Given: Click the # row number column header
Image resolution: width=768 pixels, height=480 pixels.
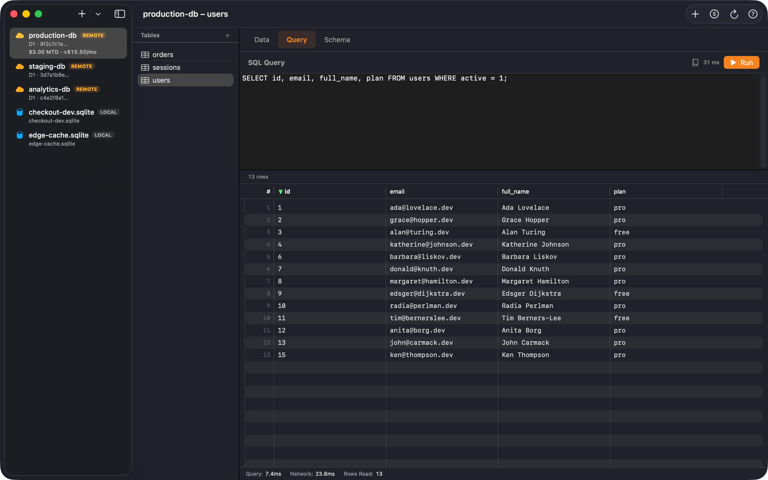Looking at the screenshot, I should (269, 191).
